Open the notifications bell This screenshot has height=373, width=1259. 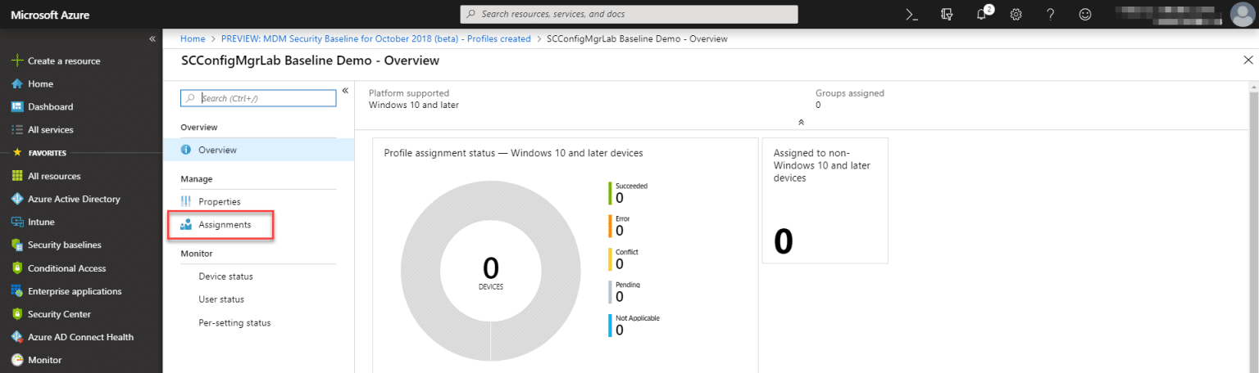tap(983, 14)
